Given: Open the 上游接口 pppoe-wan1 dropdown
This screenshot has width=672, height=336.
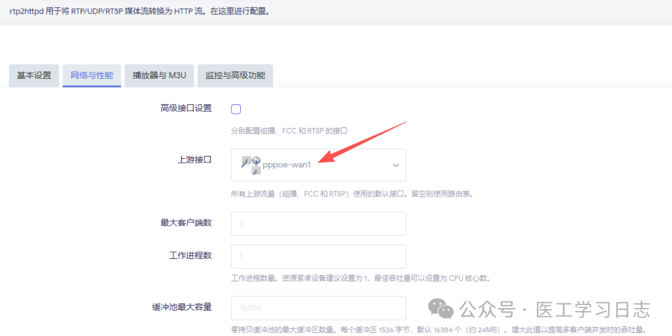Looking at the screenshot, I should [319, 165].
